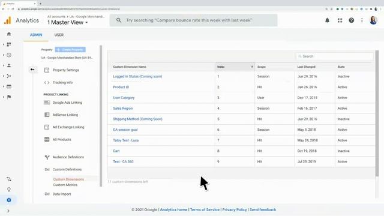Open Sales Region dimension link
Image resolution: width=384 pixels, height=216 pixels.
click(x=122, y=109)
